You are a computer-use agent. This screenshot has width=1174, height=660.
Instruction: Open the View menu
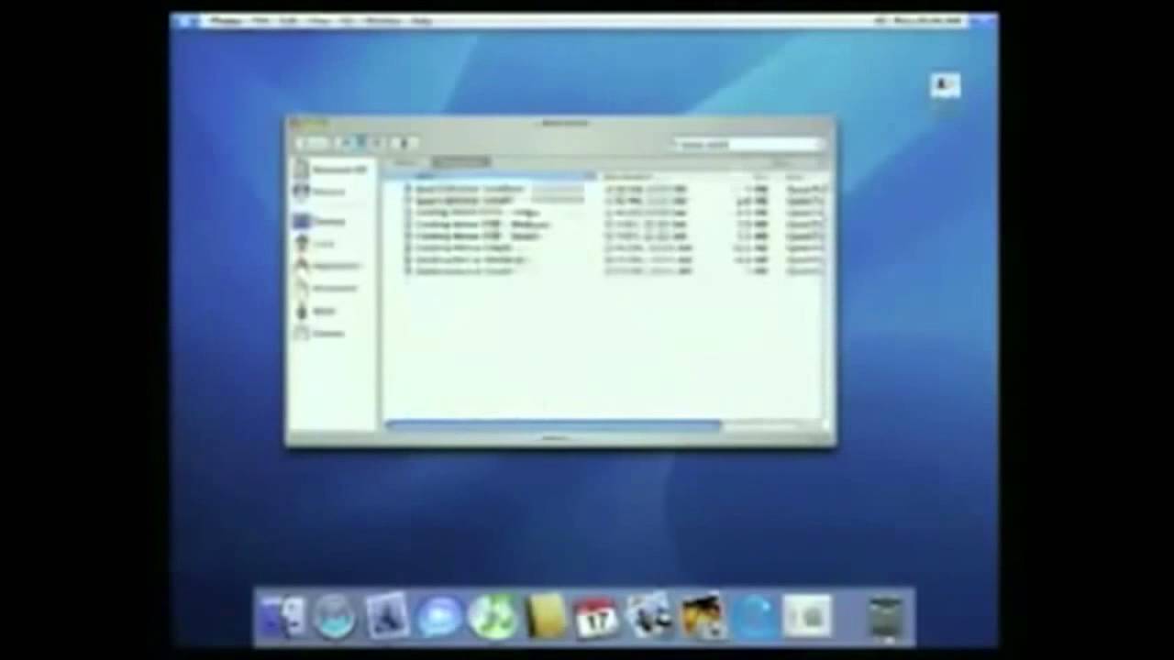pyautogui.click(x=320, y=20)
